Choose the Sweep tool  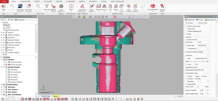[x=116, y=8]
